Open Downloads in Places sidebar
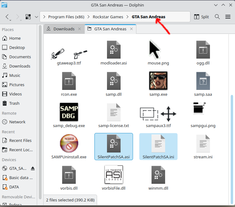Viewport: 235px width, 207px height. 19,66
